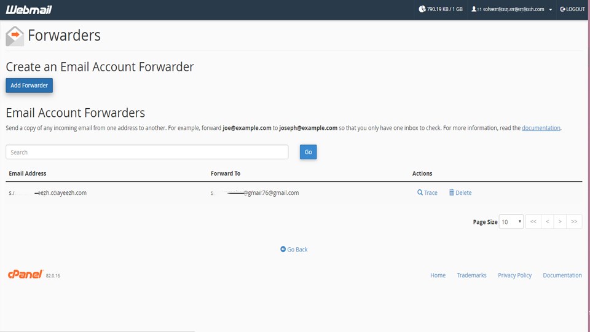This screenshot has width=590, height=332.
Task: Open the Page Size dropdown
Action: (511, 222)
